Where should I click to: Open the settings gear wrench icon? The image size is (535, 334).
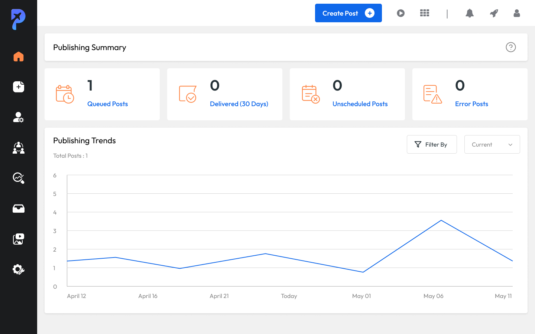(x=19, y=269)
